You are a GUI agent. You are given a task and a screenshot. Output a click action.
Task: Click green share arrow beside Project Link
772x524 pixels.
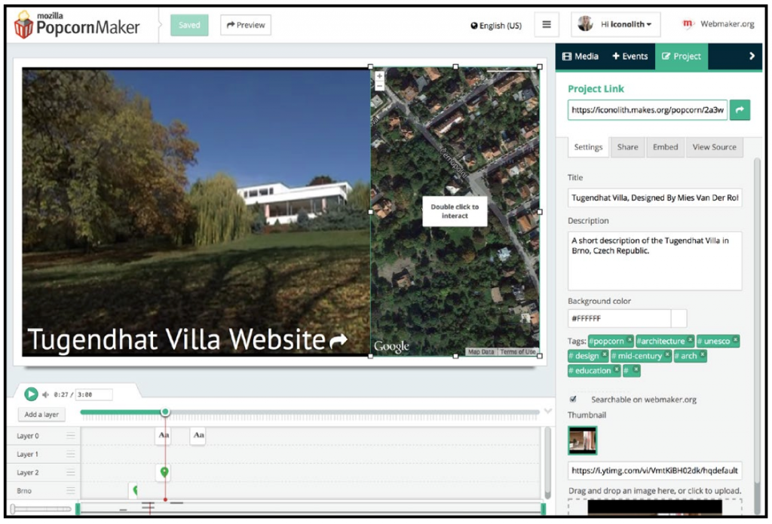coord(740,111)
